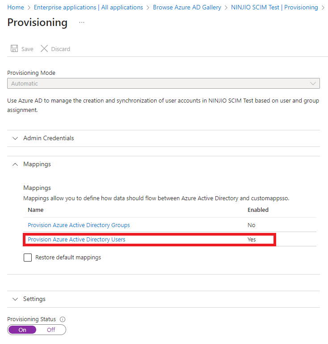Open Provision Azure Active Directory Users mapping
328x344 pixels.
pyautogui.click(x=76, y=240)
